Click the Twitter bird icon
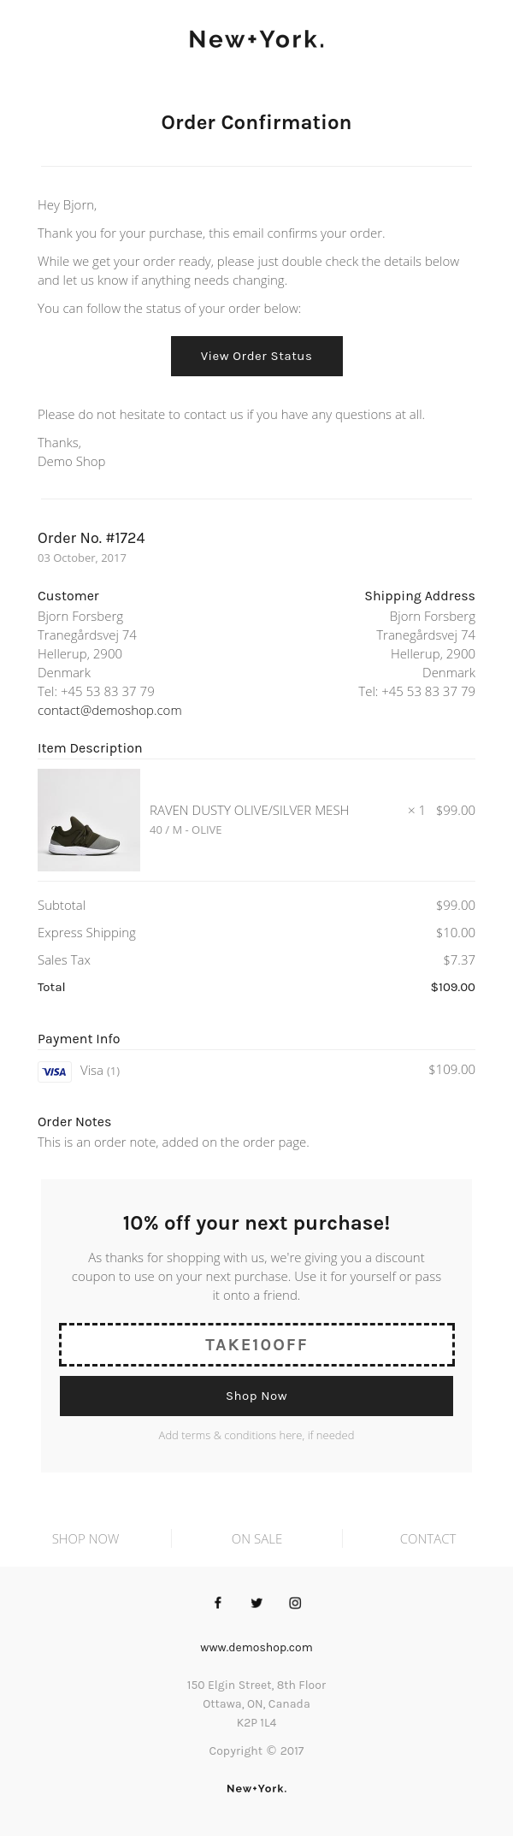The height and width of the screenshot is (1836, 513). (256, 1603)
